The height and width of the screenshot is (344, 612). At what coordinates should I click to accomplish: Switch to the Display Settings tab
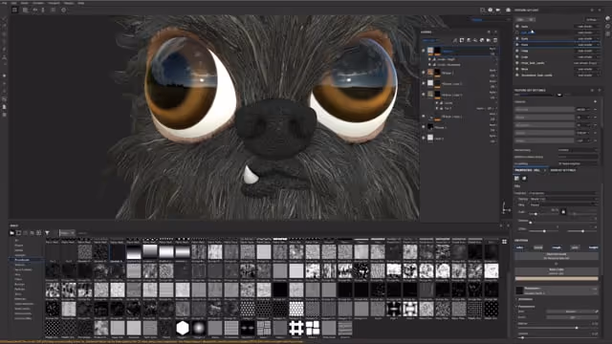[x=563, y=170]
